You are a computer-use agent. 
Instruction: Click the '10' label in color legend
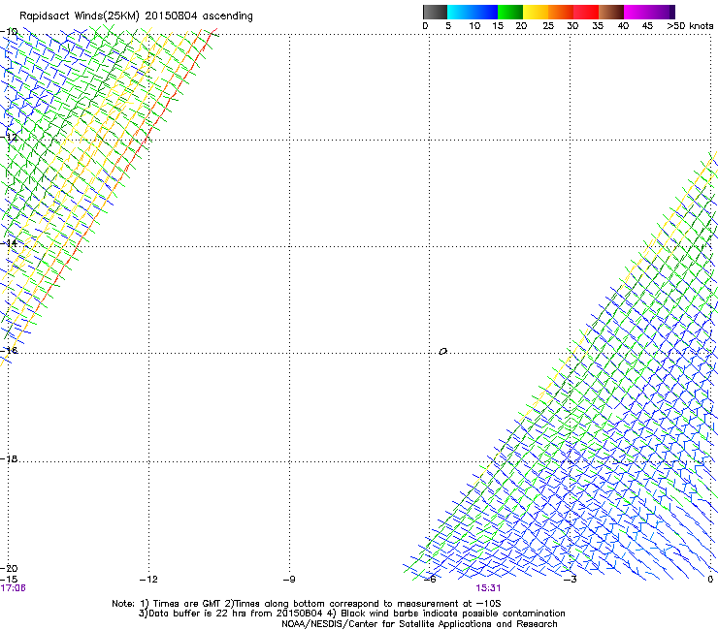tap(474, 26)
